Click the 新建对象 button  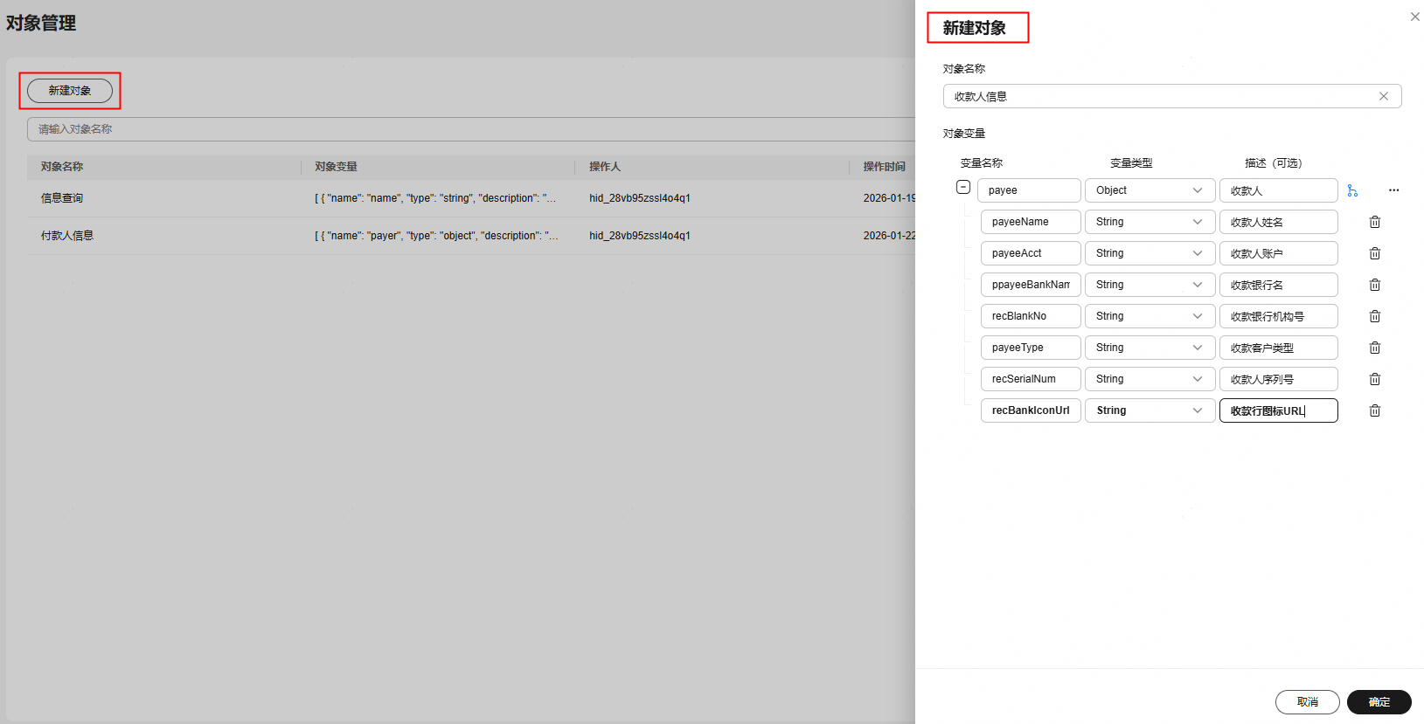(x=70, y=91)
